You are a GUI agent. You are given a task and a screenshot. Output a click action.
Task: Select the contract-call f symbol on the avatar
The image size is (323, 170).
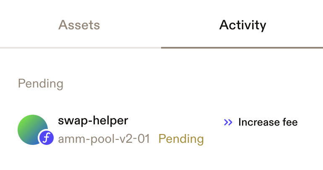coord(46,138)
